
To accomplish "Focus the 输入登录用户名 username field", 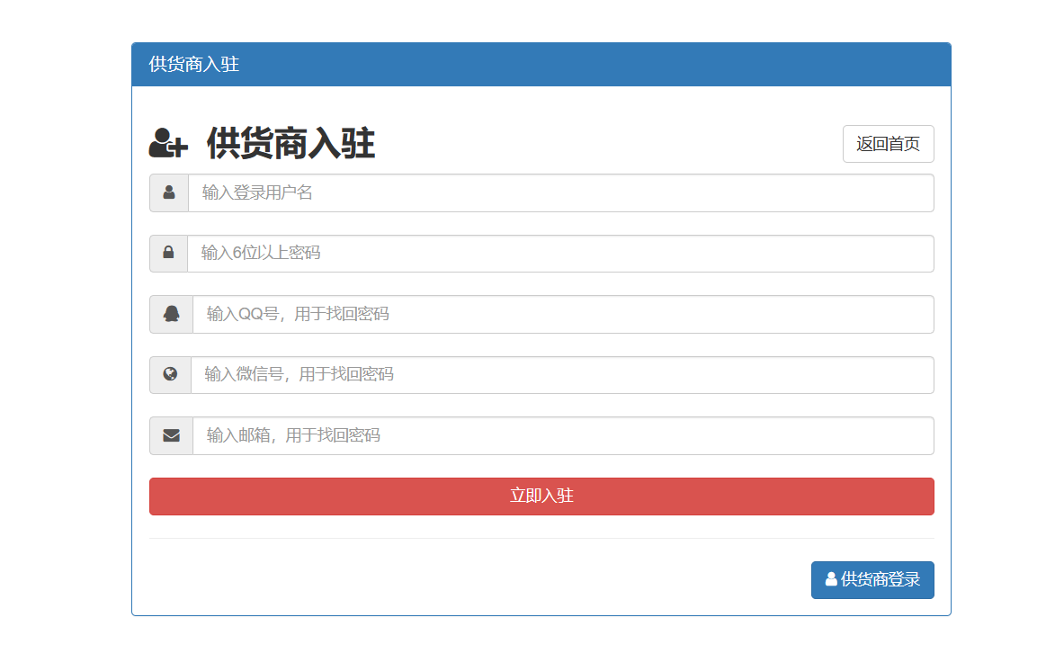I will [x=561, y=192].
